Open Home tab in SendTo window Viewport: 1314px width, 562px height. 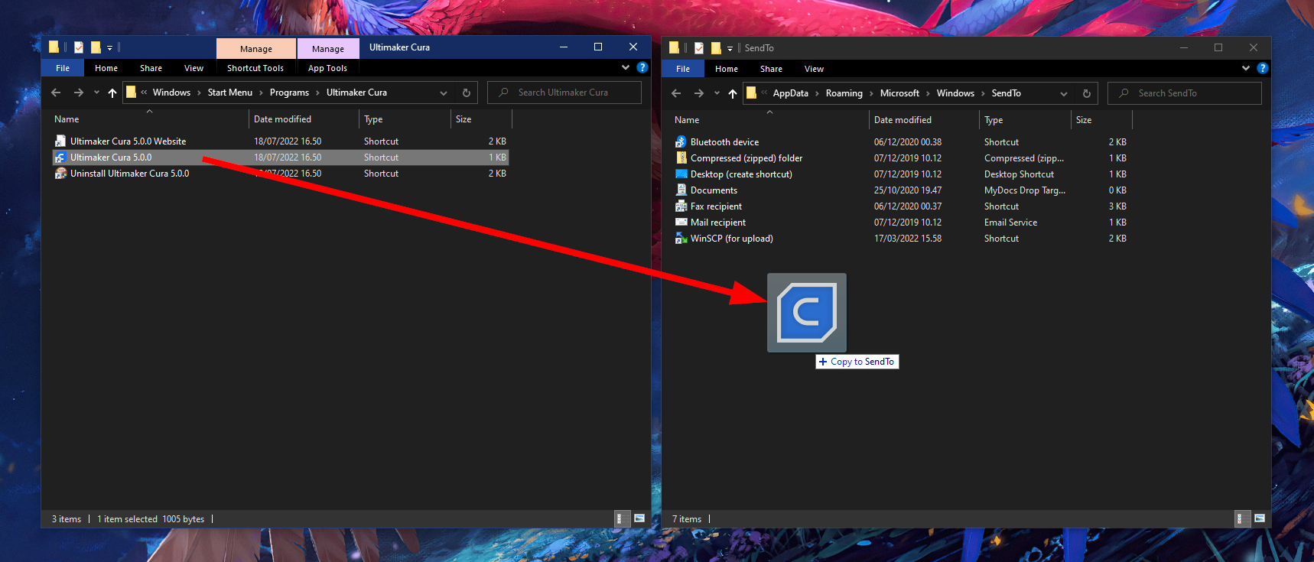(x=727, y=69)
